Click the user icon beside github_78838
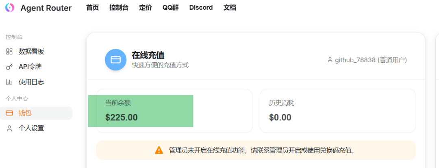439x168 pixels. (330, 60)
